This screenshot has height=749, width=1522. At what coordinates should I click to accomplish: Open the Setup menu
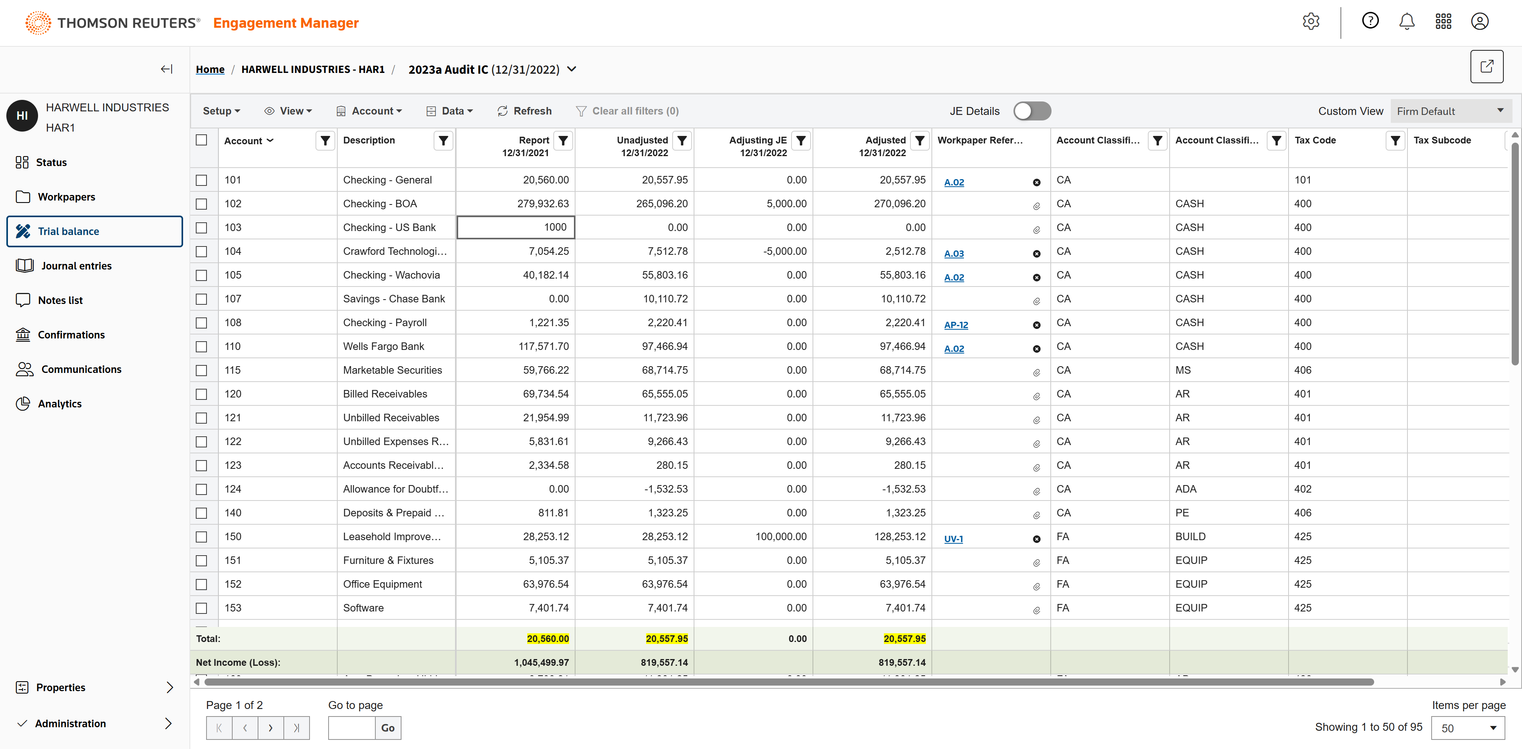click(x=221, y=111)
